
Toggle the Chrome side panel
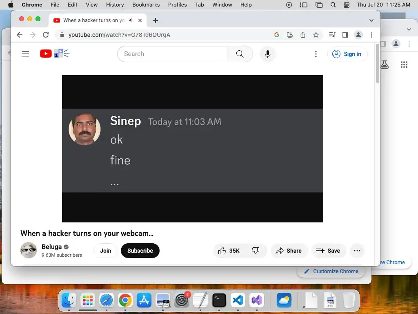pos(345,35)
